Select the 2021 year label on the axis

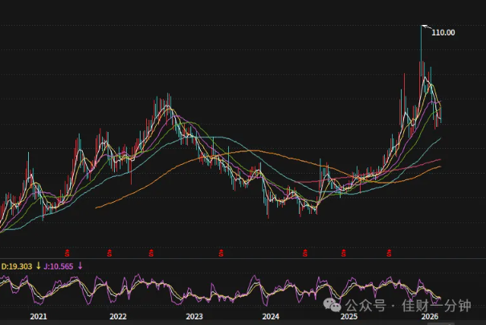(39, 316)
